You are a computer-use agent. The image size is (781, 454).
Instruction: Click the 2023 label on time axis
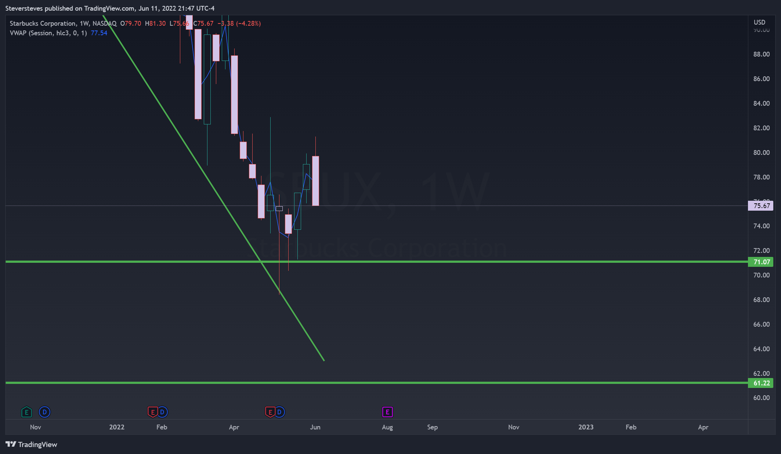586,427
